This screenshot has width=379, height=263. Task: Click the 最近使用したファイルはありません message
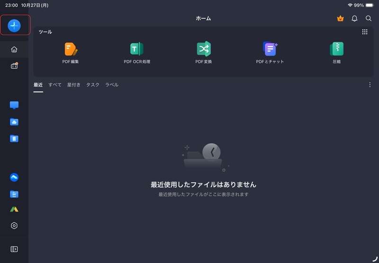click(203, 184)
